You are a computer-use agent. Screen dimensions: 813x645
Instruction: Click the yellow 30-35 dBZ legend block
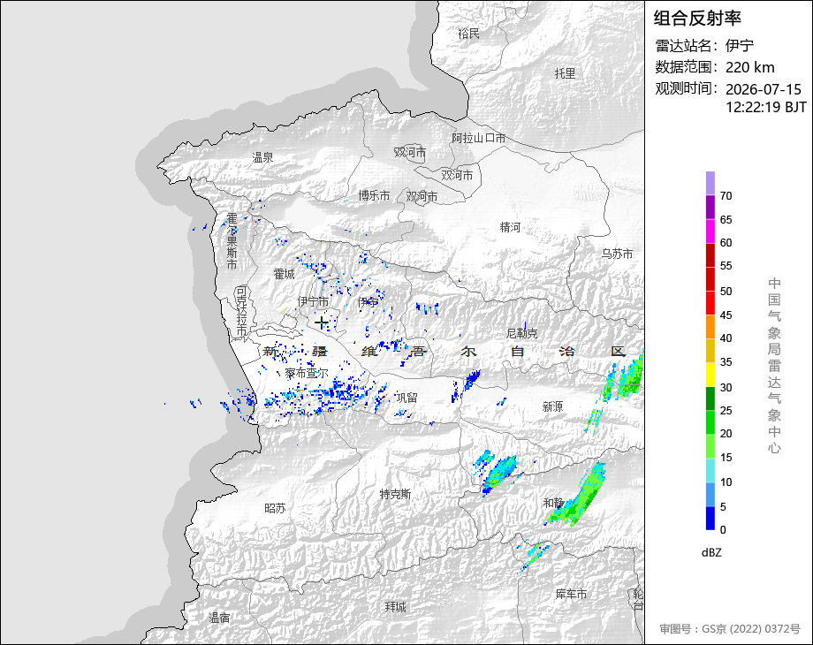tap(710, 375)
